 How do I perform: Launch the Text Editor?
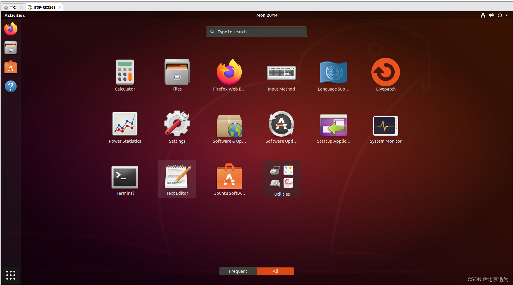click(177, 179)
